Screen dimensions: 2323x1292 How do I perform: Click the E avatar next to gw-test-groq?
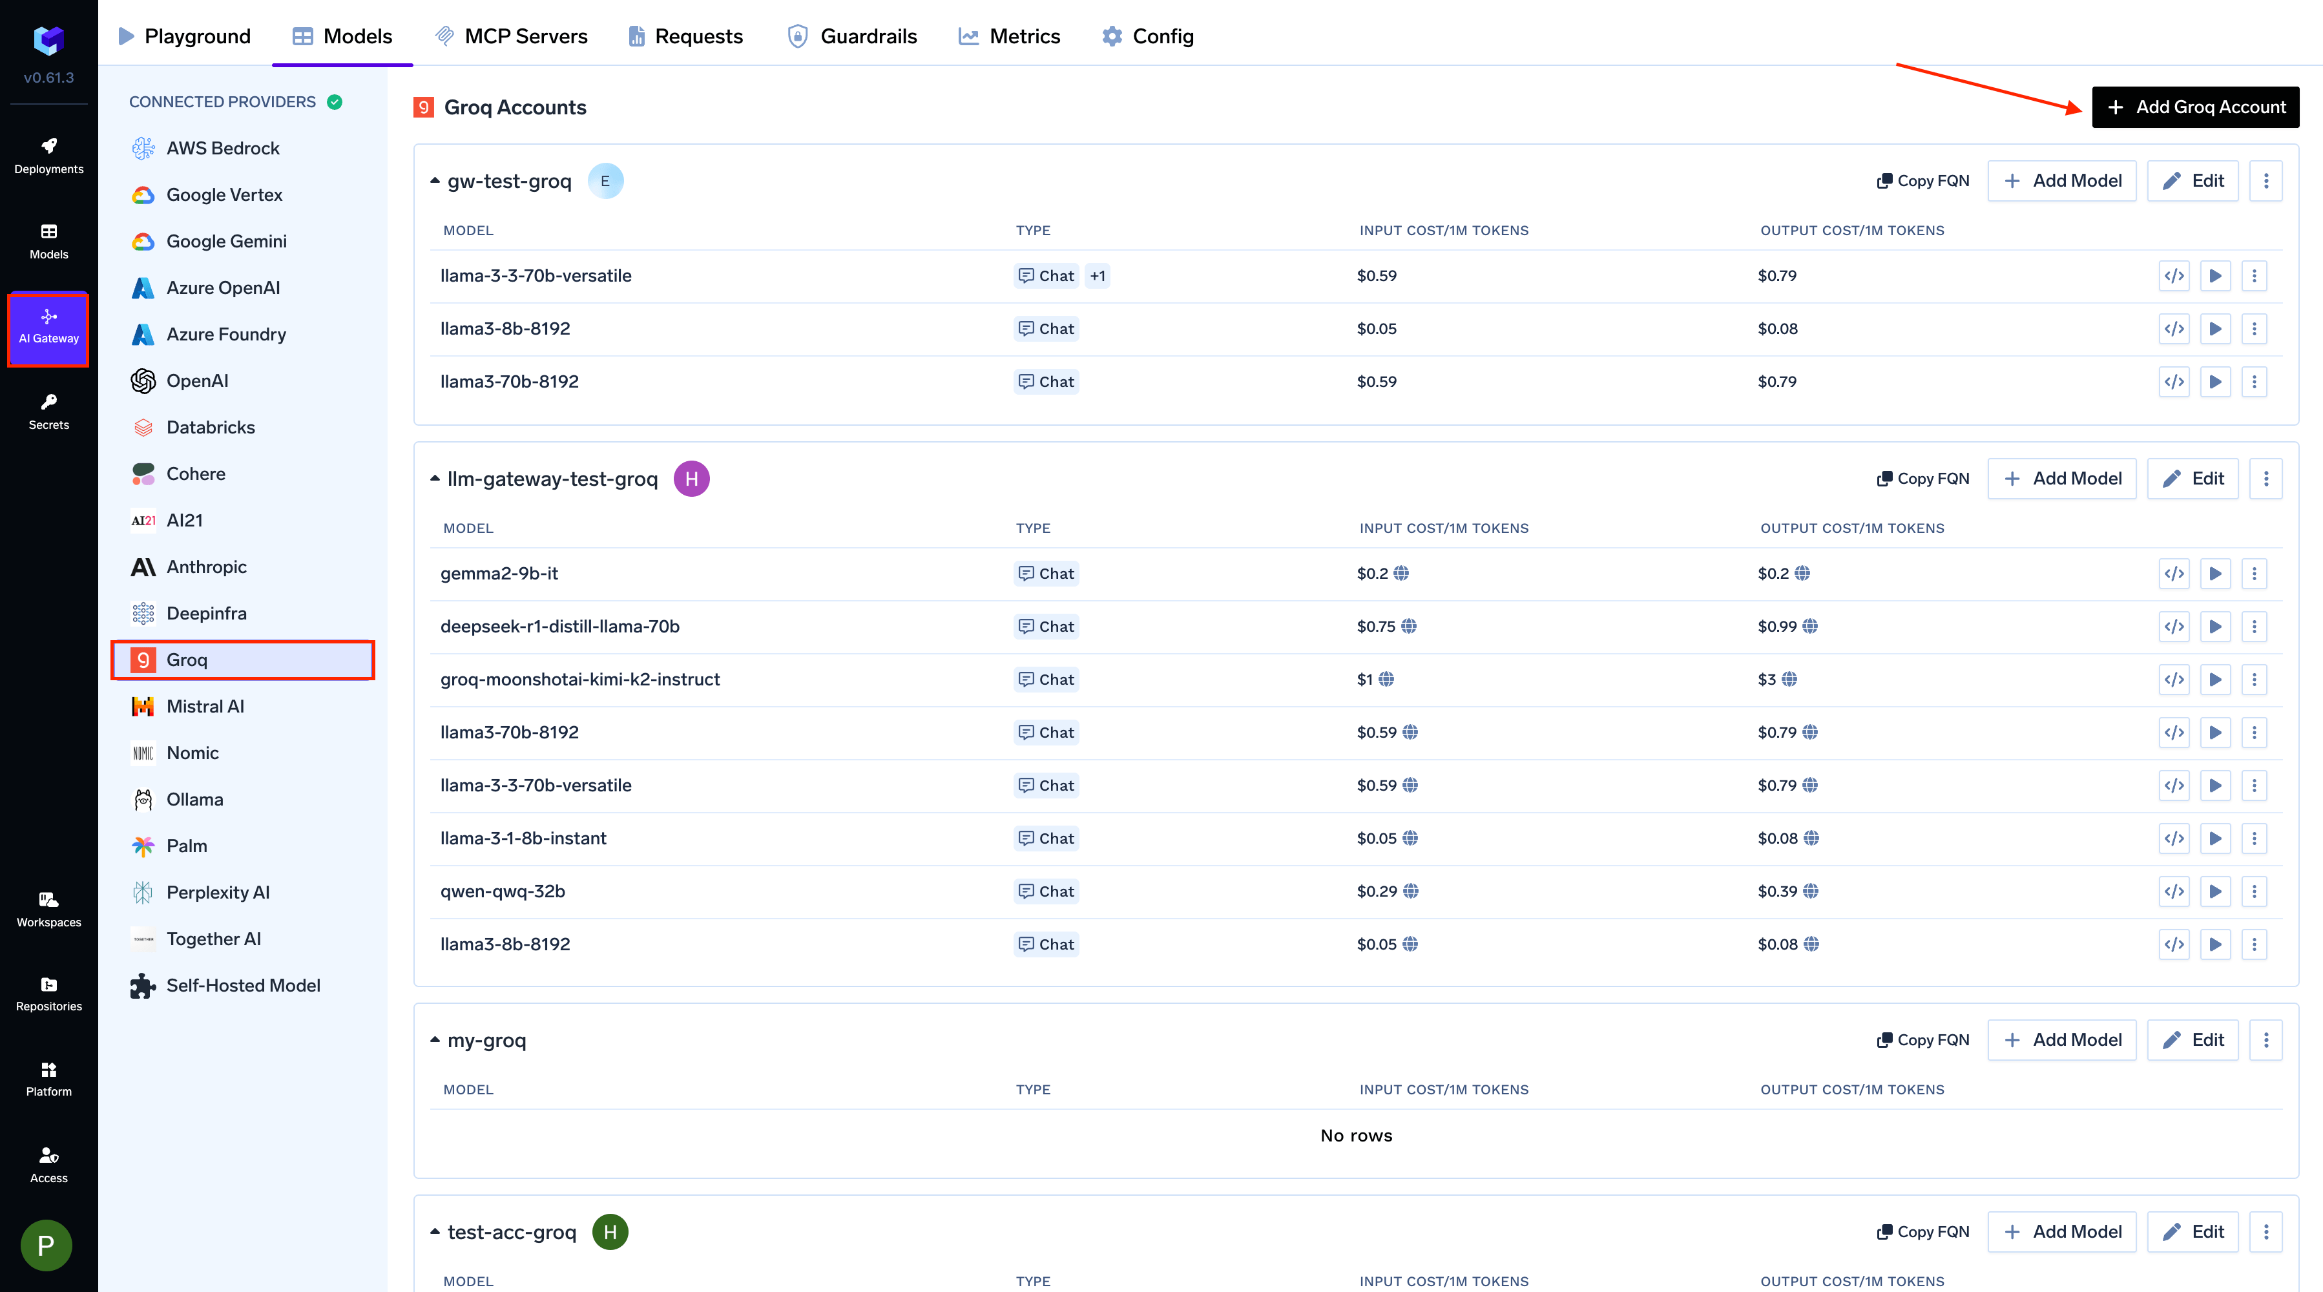coord(605,182)
